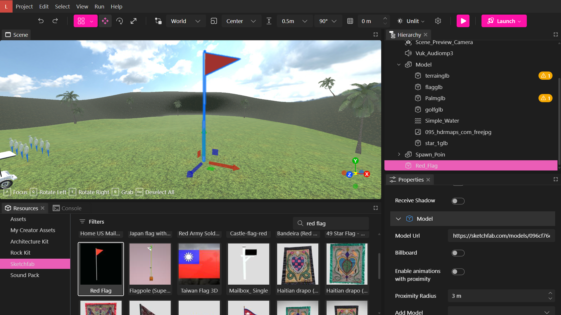Maximize the Scene panel

(376, 34)
